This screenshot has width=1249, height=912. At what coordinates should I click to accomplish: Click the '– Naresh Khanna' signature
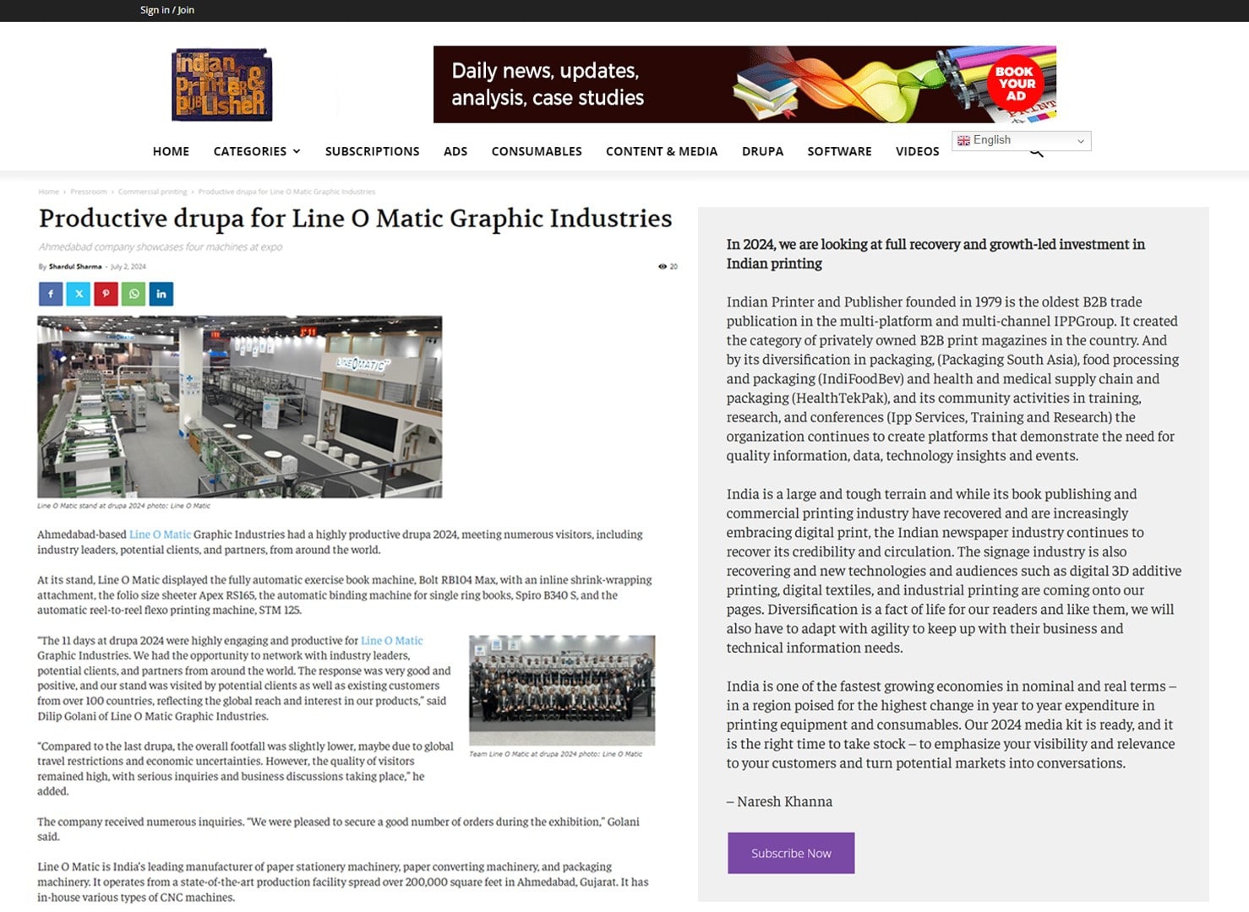tap(779, 801)
